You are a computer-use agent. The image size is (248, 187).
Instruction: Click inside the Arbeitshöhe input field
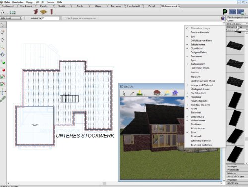(x=50, y=18)
